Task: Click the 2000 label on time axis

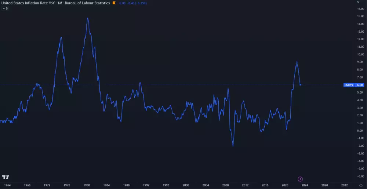Action: coord(186,186)
